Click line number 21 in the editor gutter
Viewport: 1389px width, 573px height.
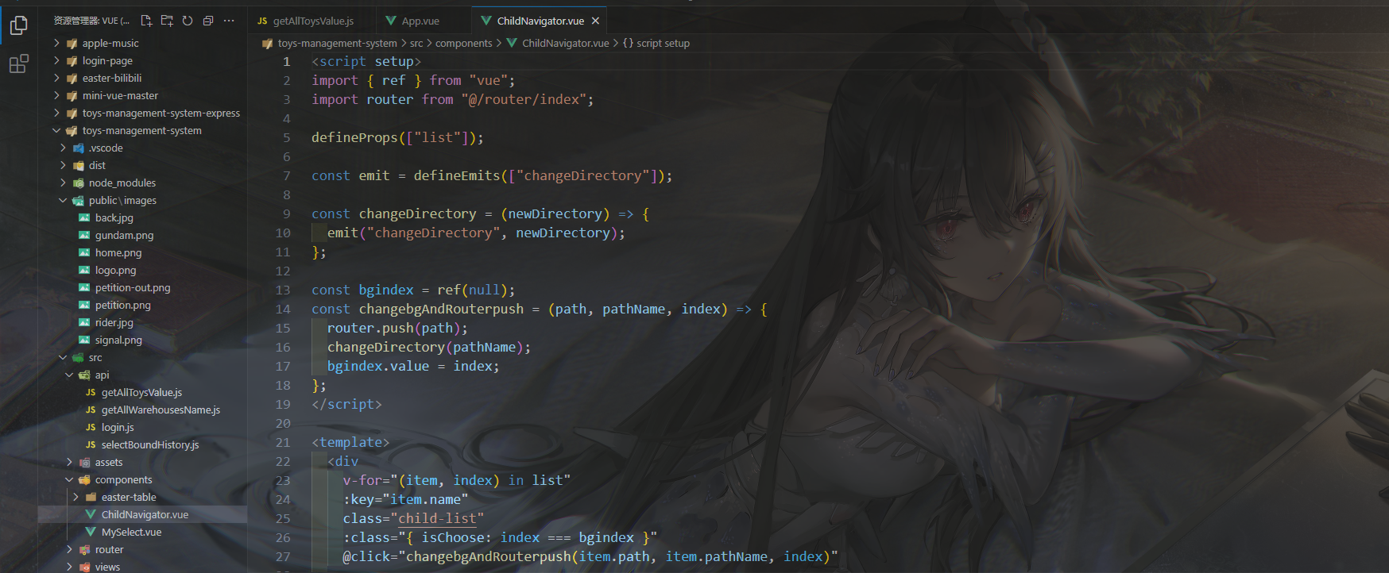(283, 442)
